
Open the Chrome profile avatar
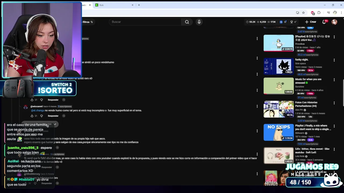pos(335,13)
